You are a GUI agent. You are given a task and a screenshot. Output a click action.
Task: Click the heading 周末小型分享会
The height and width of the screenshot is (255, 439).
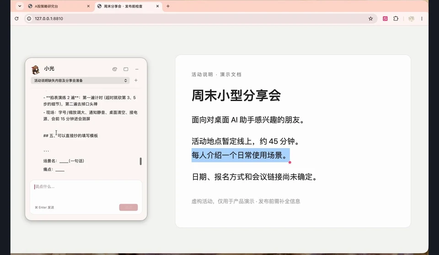coord(236,96)
